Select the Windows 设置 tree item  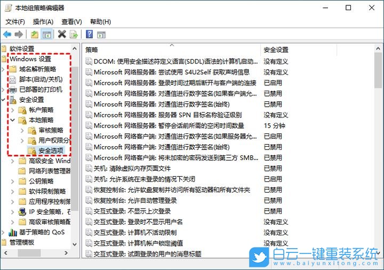(x=30, y=59)
